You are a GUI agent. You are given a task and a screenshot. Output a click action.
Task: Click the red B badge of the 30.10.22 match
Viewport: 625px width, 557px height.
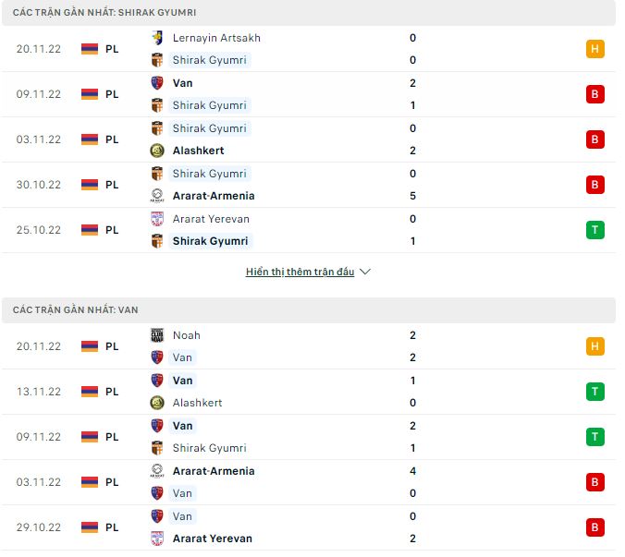[595, 185]
